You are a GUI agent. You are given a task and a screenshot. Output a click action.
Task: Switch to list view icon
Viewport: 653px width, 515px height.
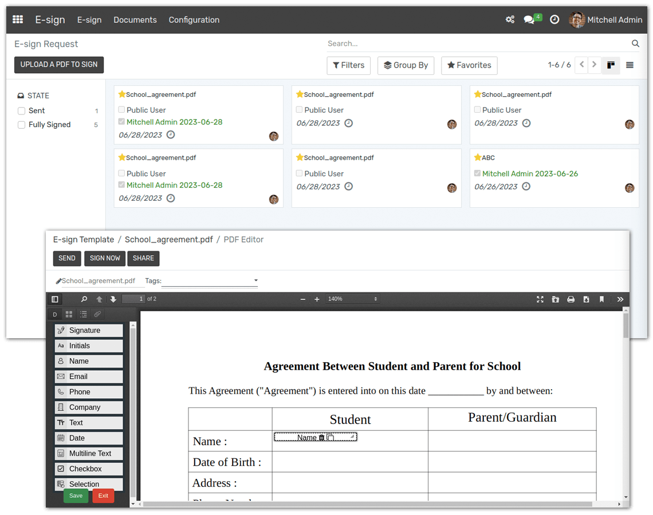(630, 65)
